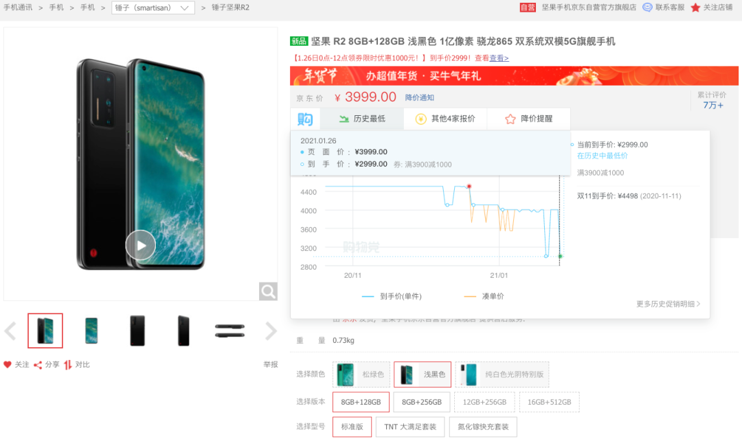This screenshot has width=742, height=441.
Task: Click the green current-price marker on chart
Action: click(561, 257)
